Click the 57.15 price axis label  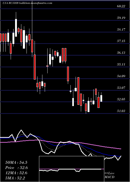121,41
